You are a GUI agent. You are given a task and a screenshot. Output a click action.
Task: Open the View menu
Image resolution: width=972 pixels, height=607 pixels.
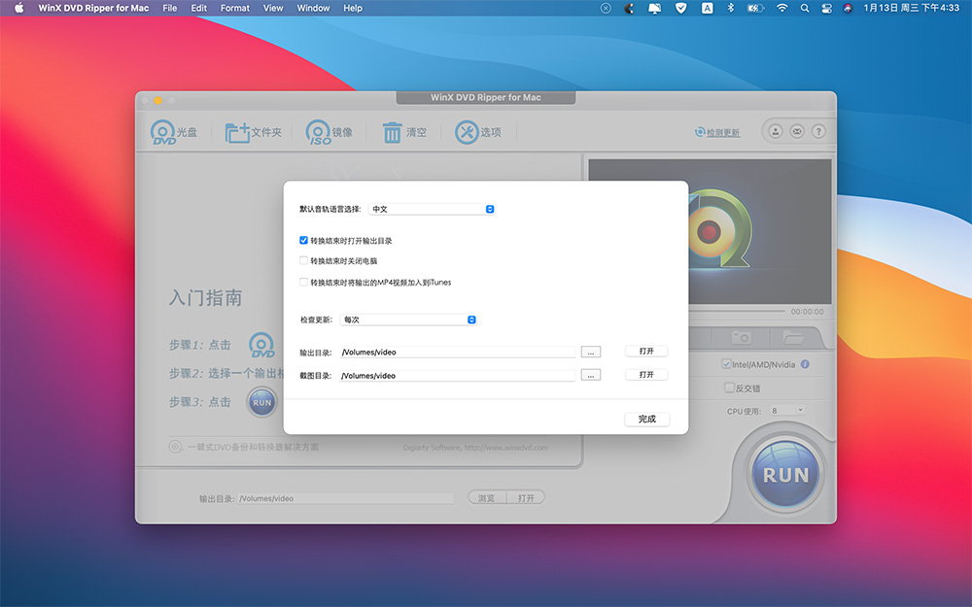pos(273,8)
